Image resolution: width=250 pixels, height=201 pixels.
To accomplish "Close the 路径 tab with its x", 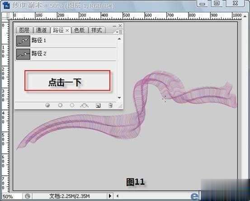I will click(67, 30).
